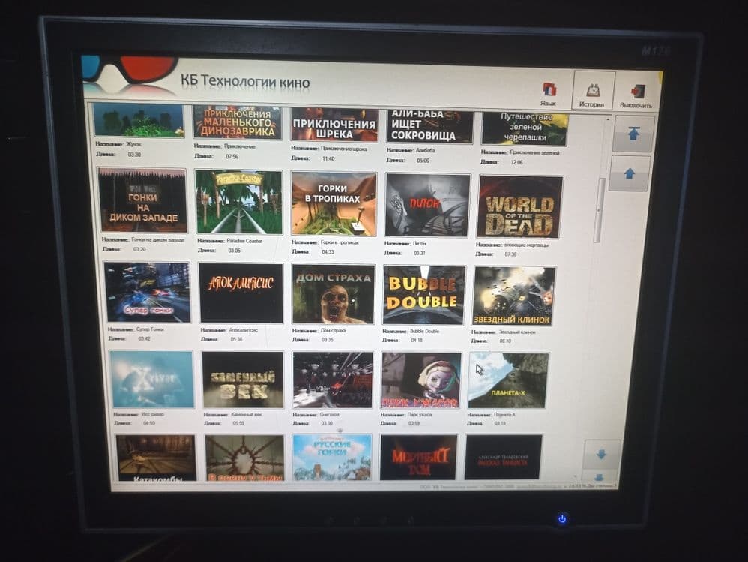Image resolution: width=748 pixels, height=562 pixels.
Task: Select the Жучок green forest thumbnail
Action: click(139, 120)
